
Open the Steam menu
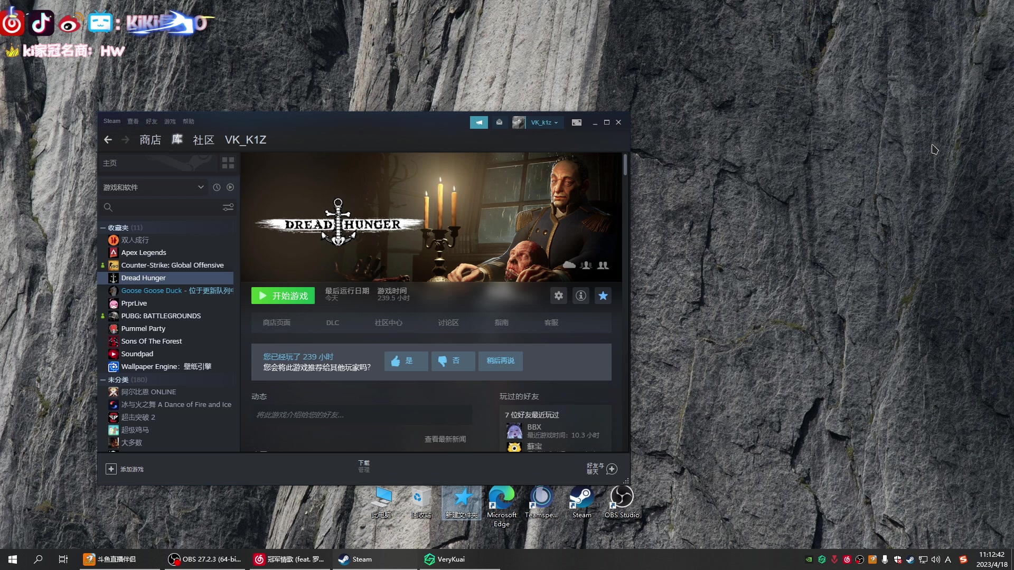112,121
